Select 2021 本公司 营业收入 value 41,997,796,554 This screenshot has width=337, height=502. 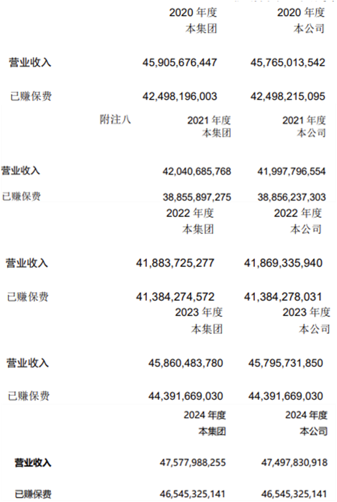291,171
